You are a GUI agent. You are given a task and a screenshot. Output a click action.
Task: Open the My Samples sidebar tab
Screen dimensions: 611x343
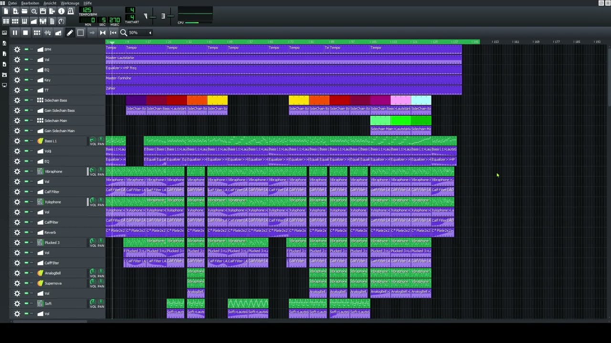coord(4,54)
